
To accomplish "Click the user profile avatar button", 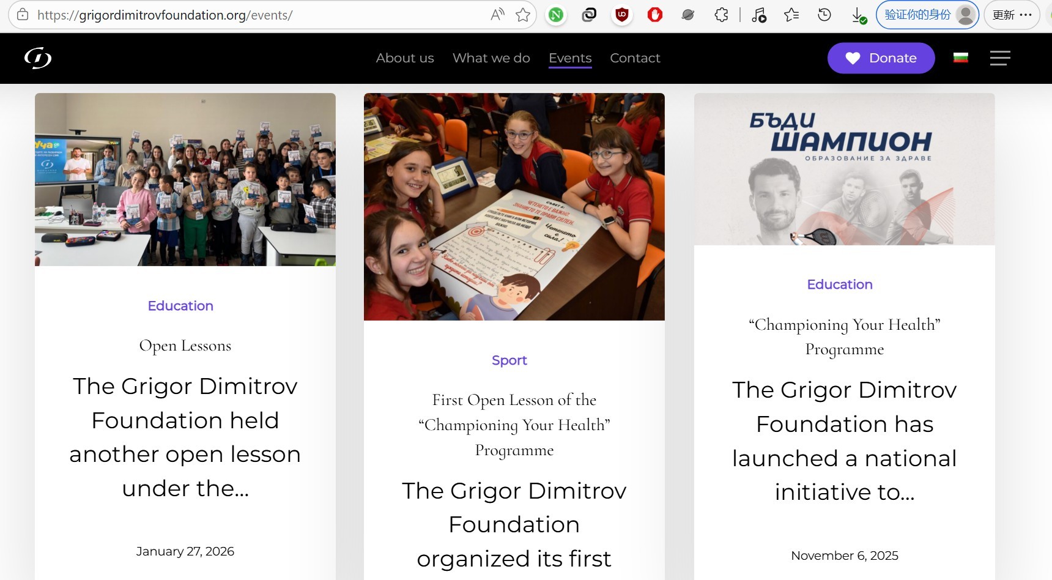I will point(927,15).
